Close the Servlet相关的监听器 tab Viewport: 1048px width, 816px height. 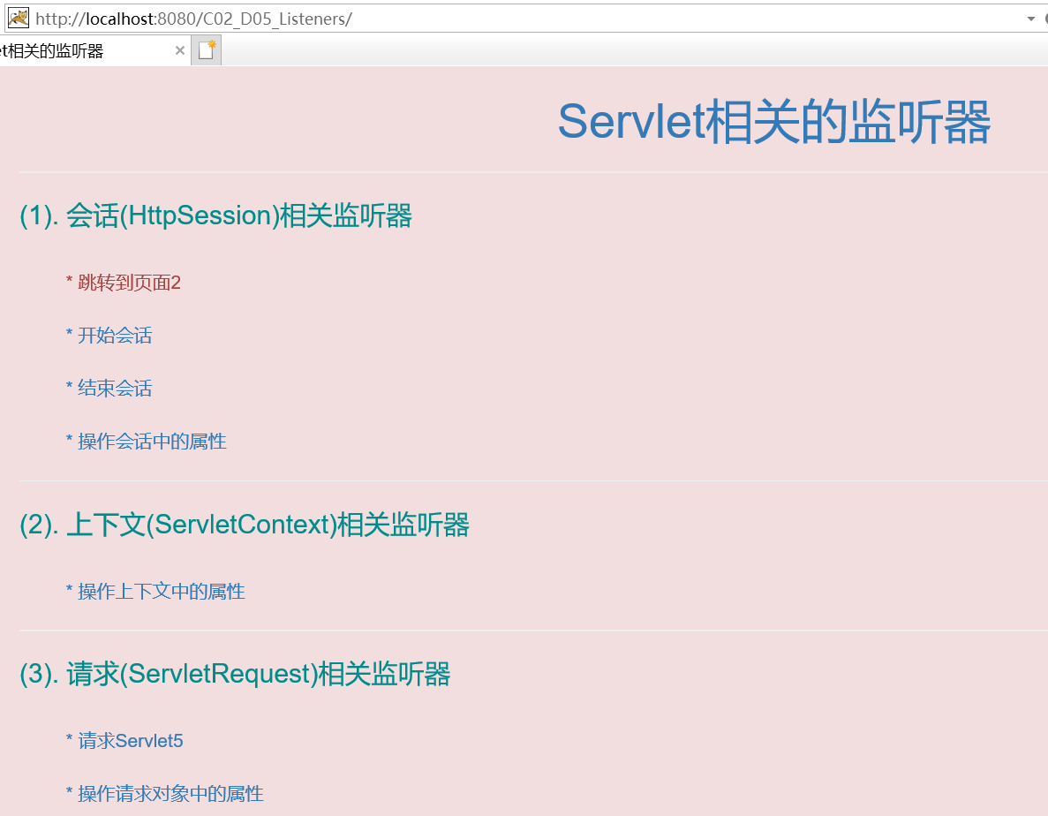click(x=180, y=51)
